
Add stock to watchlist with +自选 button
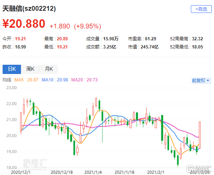(x=201, y=9)
